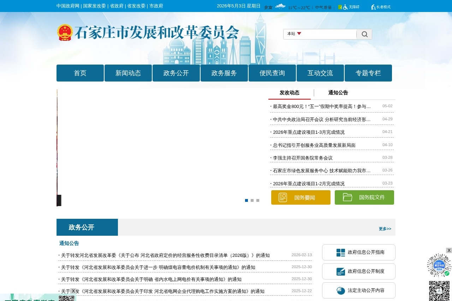Open 国务要闻 yellow button

[301, 198]
